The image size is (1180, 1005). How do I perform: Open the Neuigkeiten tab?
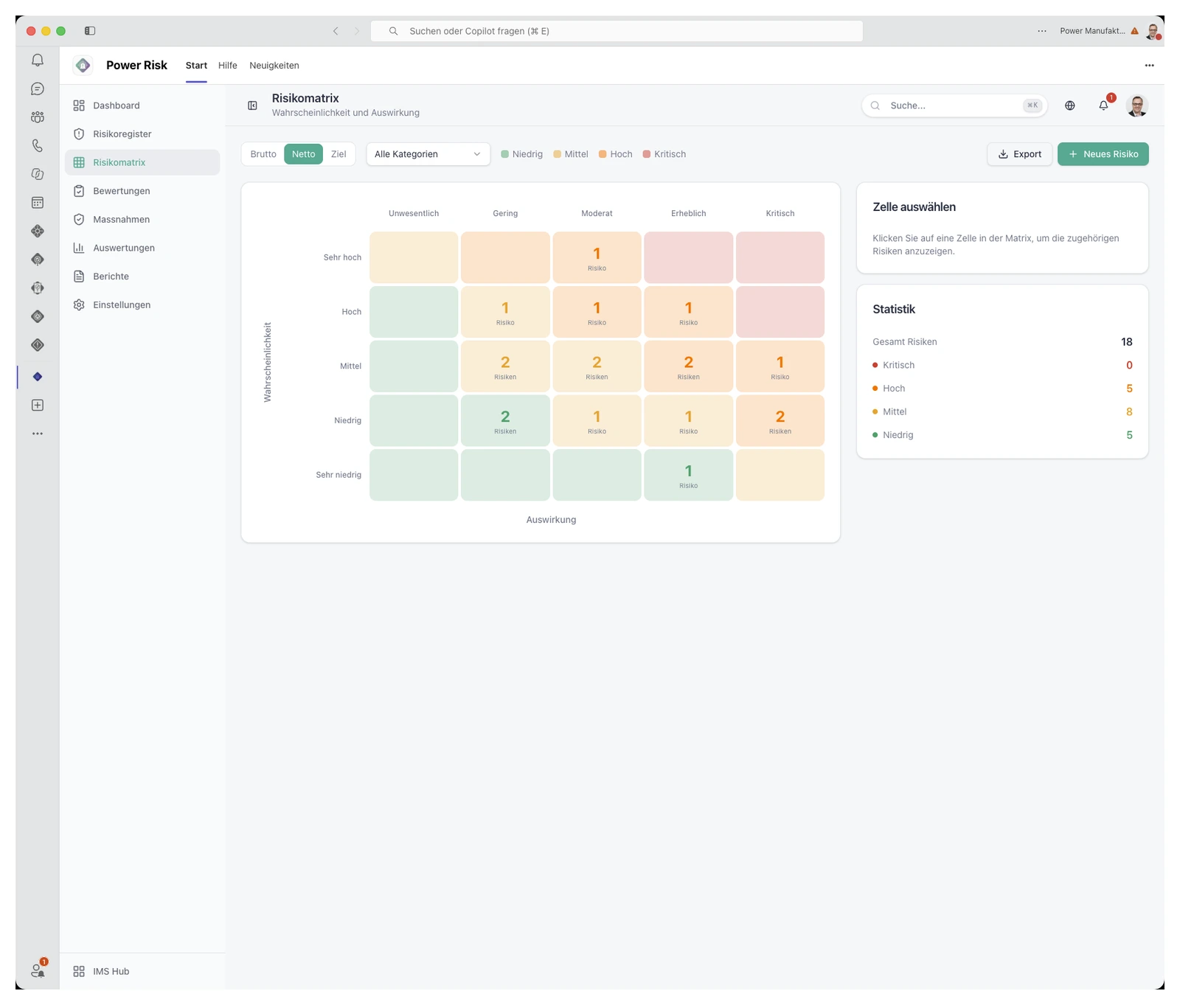[x=274, y=66]
